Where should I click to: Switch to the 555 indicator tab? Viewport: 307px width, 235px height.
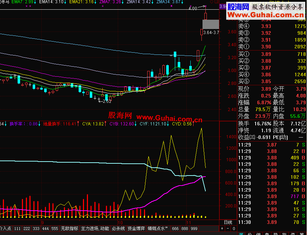[x=55, y=228]
